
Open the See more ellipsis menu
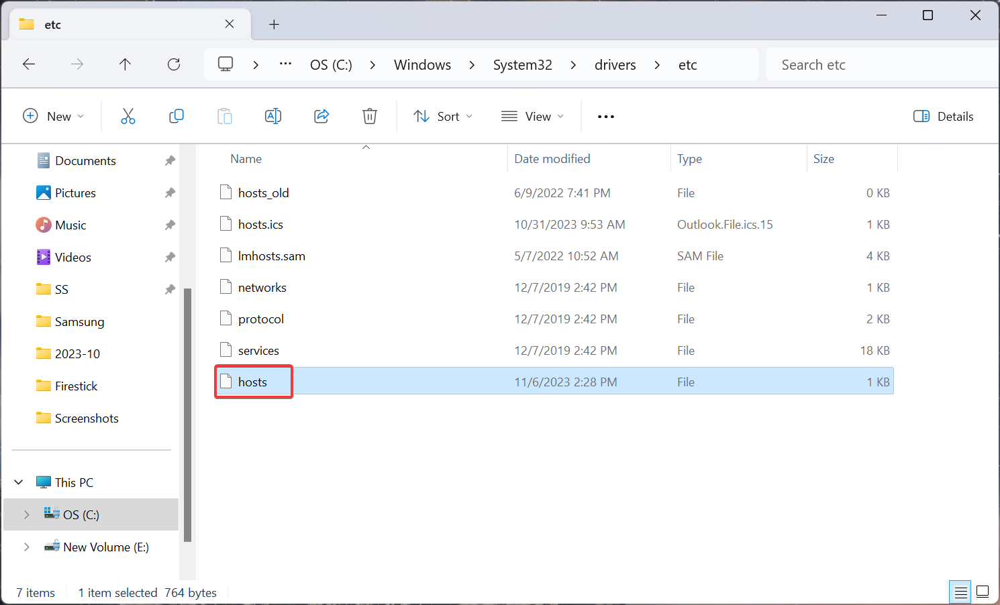pos(605,116)
